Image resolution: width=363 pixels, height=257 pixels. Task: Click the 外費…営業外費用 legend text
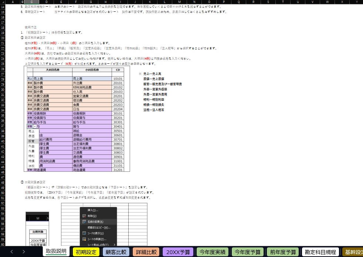[155, 94]
